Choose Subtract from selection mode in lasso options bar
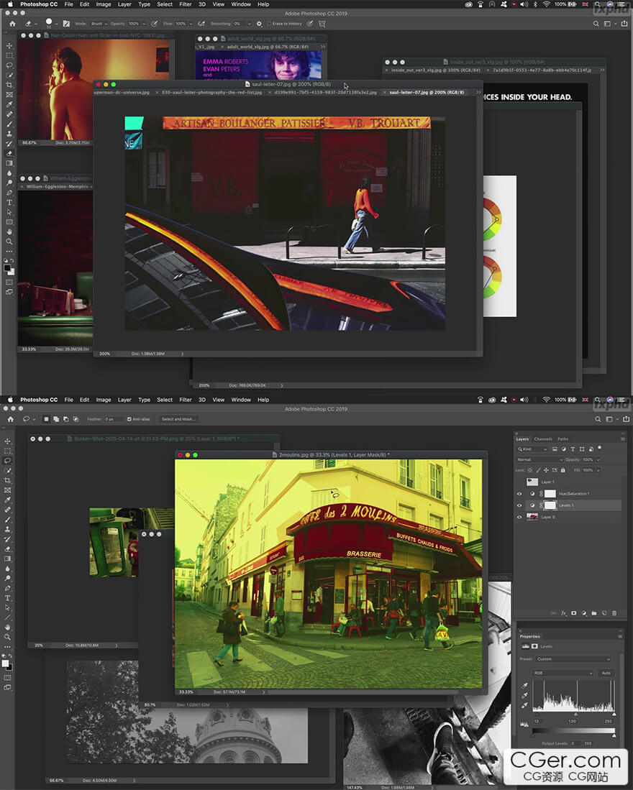 click(x=65, y=419)
